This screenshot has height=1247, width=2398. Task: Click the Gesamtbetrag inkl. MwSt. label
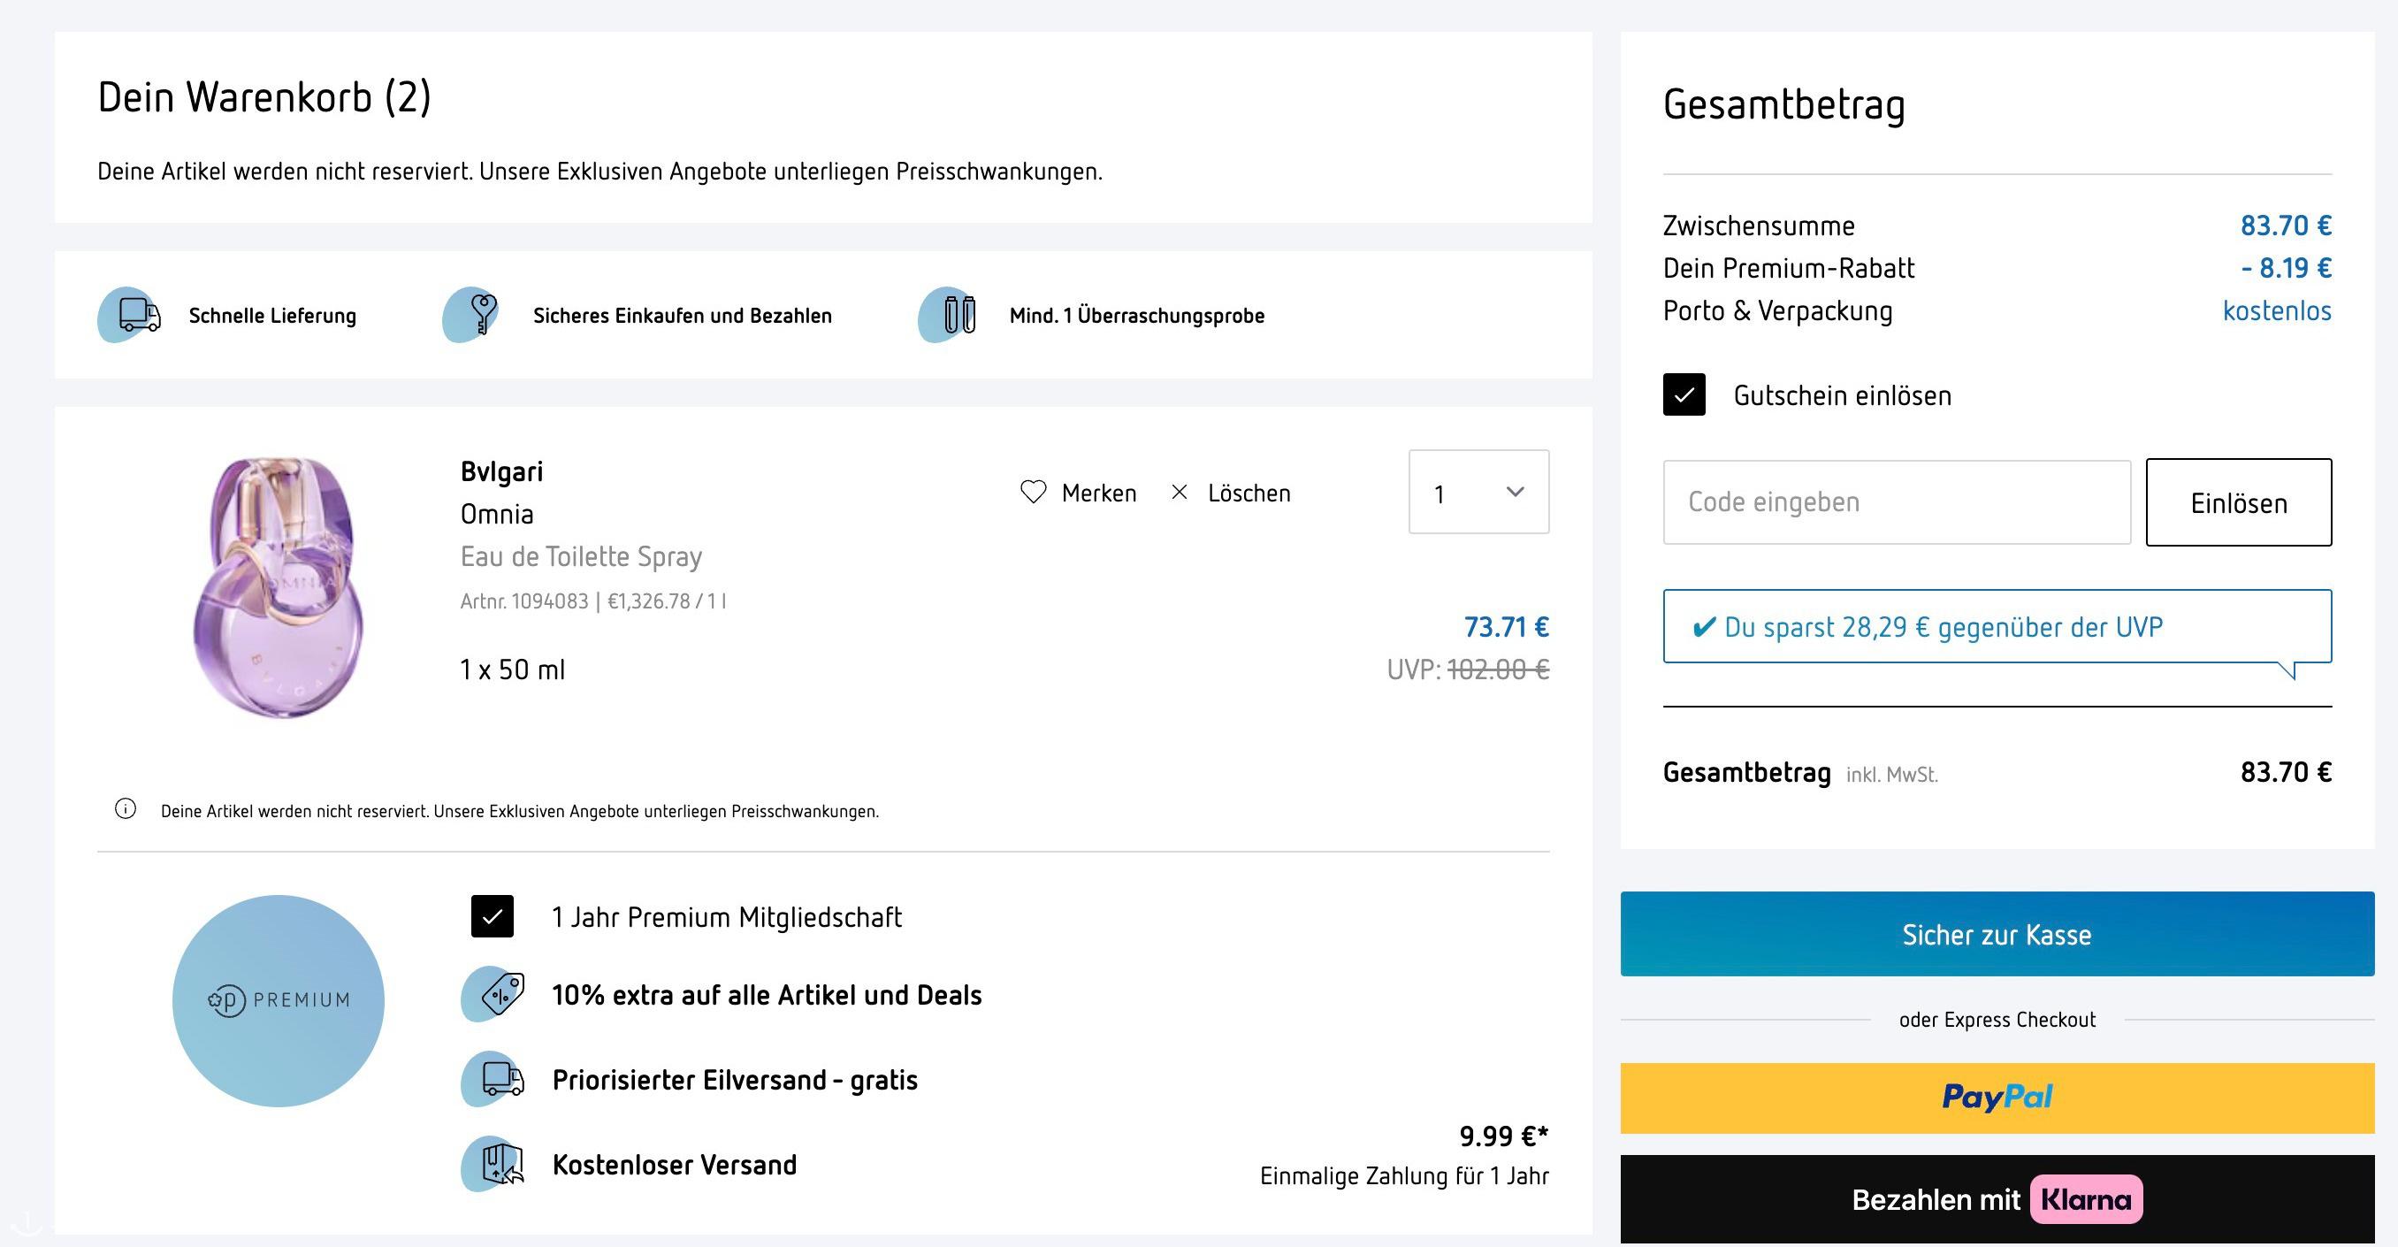point(1800,773)
